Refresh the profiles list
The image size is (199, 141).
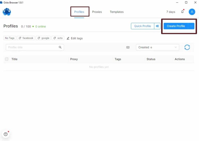point(187,47)
